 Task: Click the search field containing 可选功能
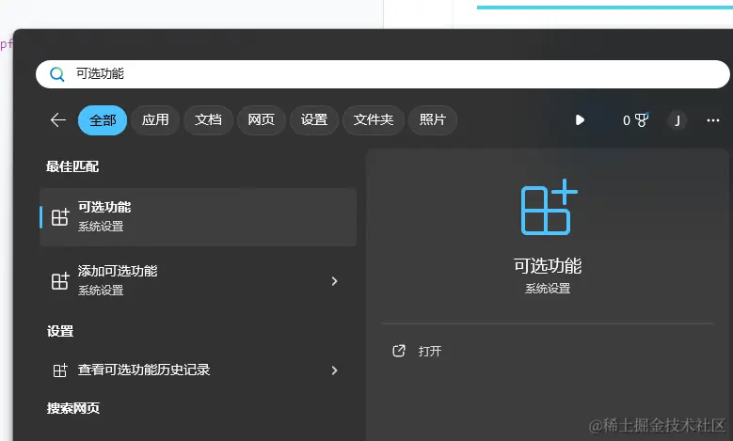pyautogui.click(x=382, y=74)
